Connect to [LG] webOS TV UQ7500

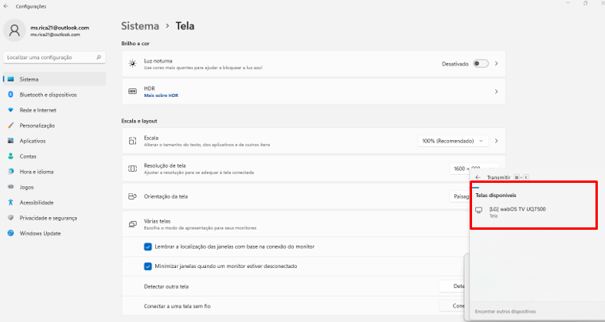coord(534,211)
